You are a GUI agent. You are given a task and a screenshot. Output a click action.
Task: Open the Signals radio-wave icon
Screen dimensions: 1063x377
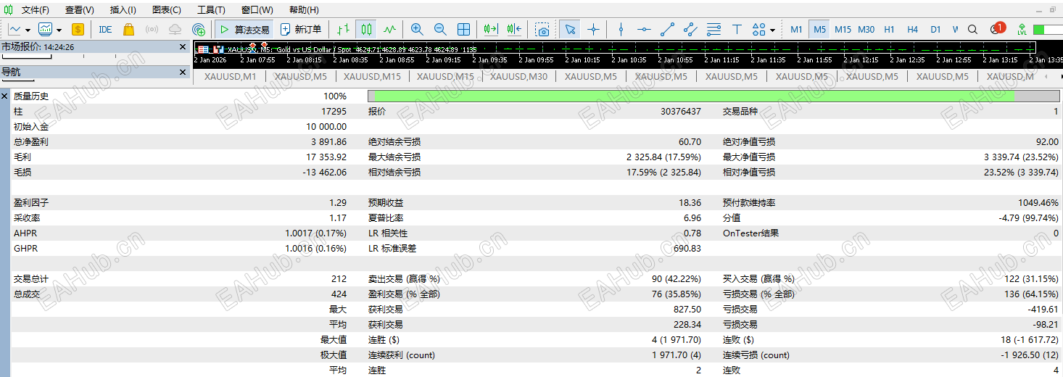point(152,30)
